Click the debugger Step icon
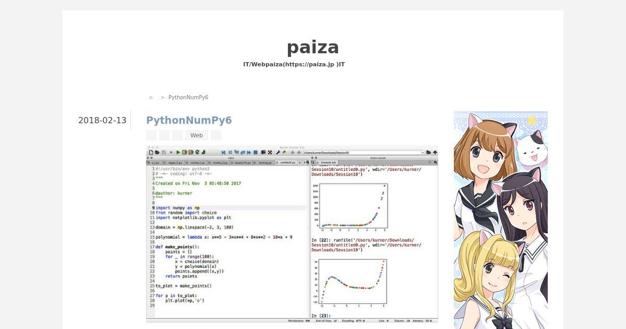This screenshot has width=626, height=329. tap(230, 152)
